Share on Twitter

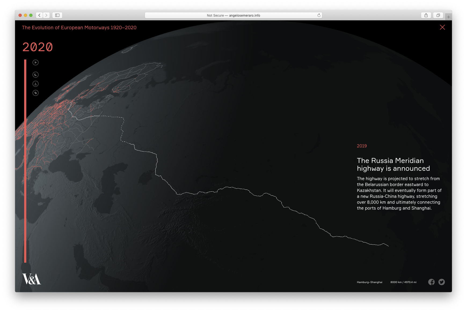click(442, 282)
